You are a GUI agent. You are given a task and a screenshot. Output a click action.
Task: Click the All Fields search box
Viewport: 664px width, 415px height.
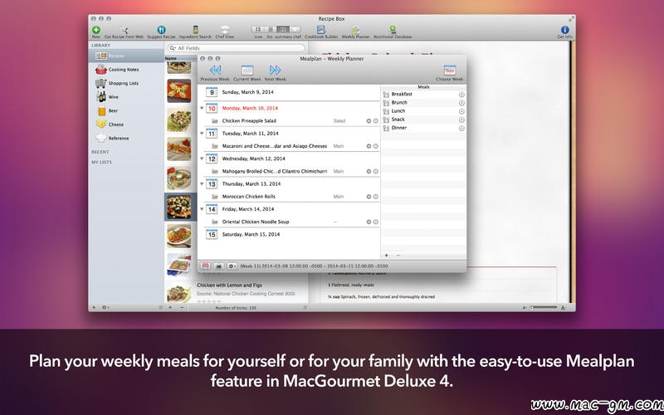pos(237,48)
